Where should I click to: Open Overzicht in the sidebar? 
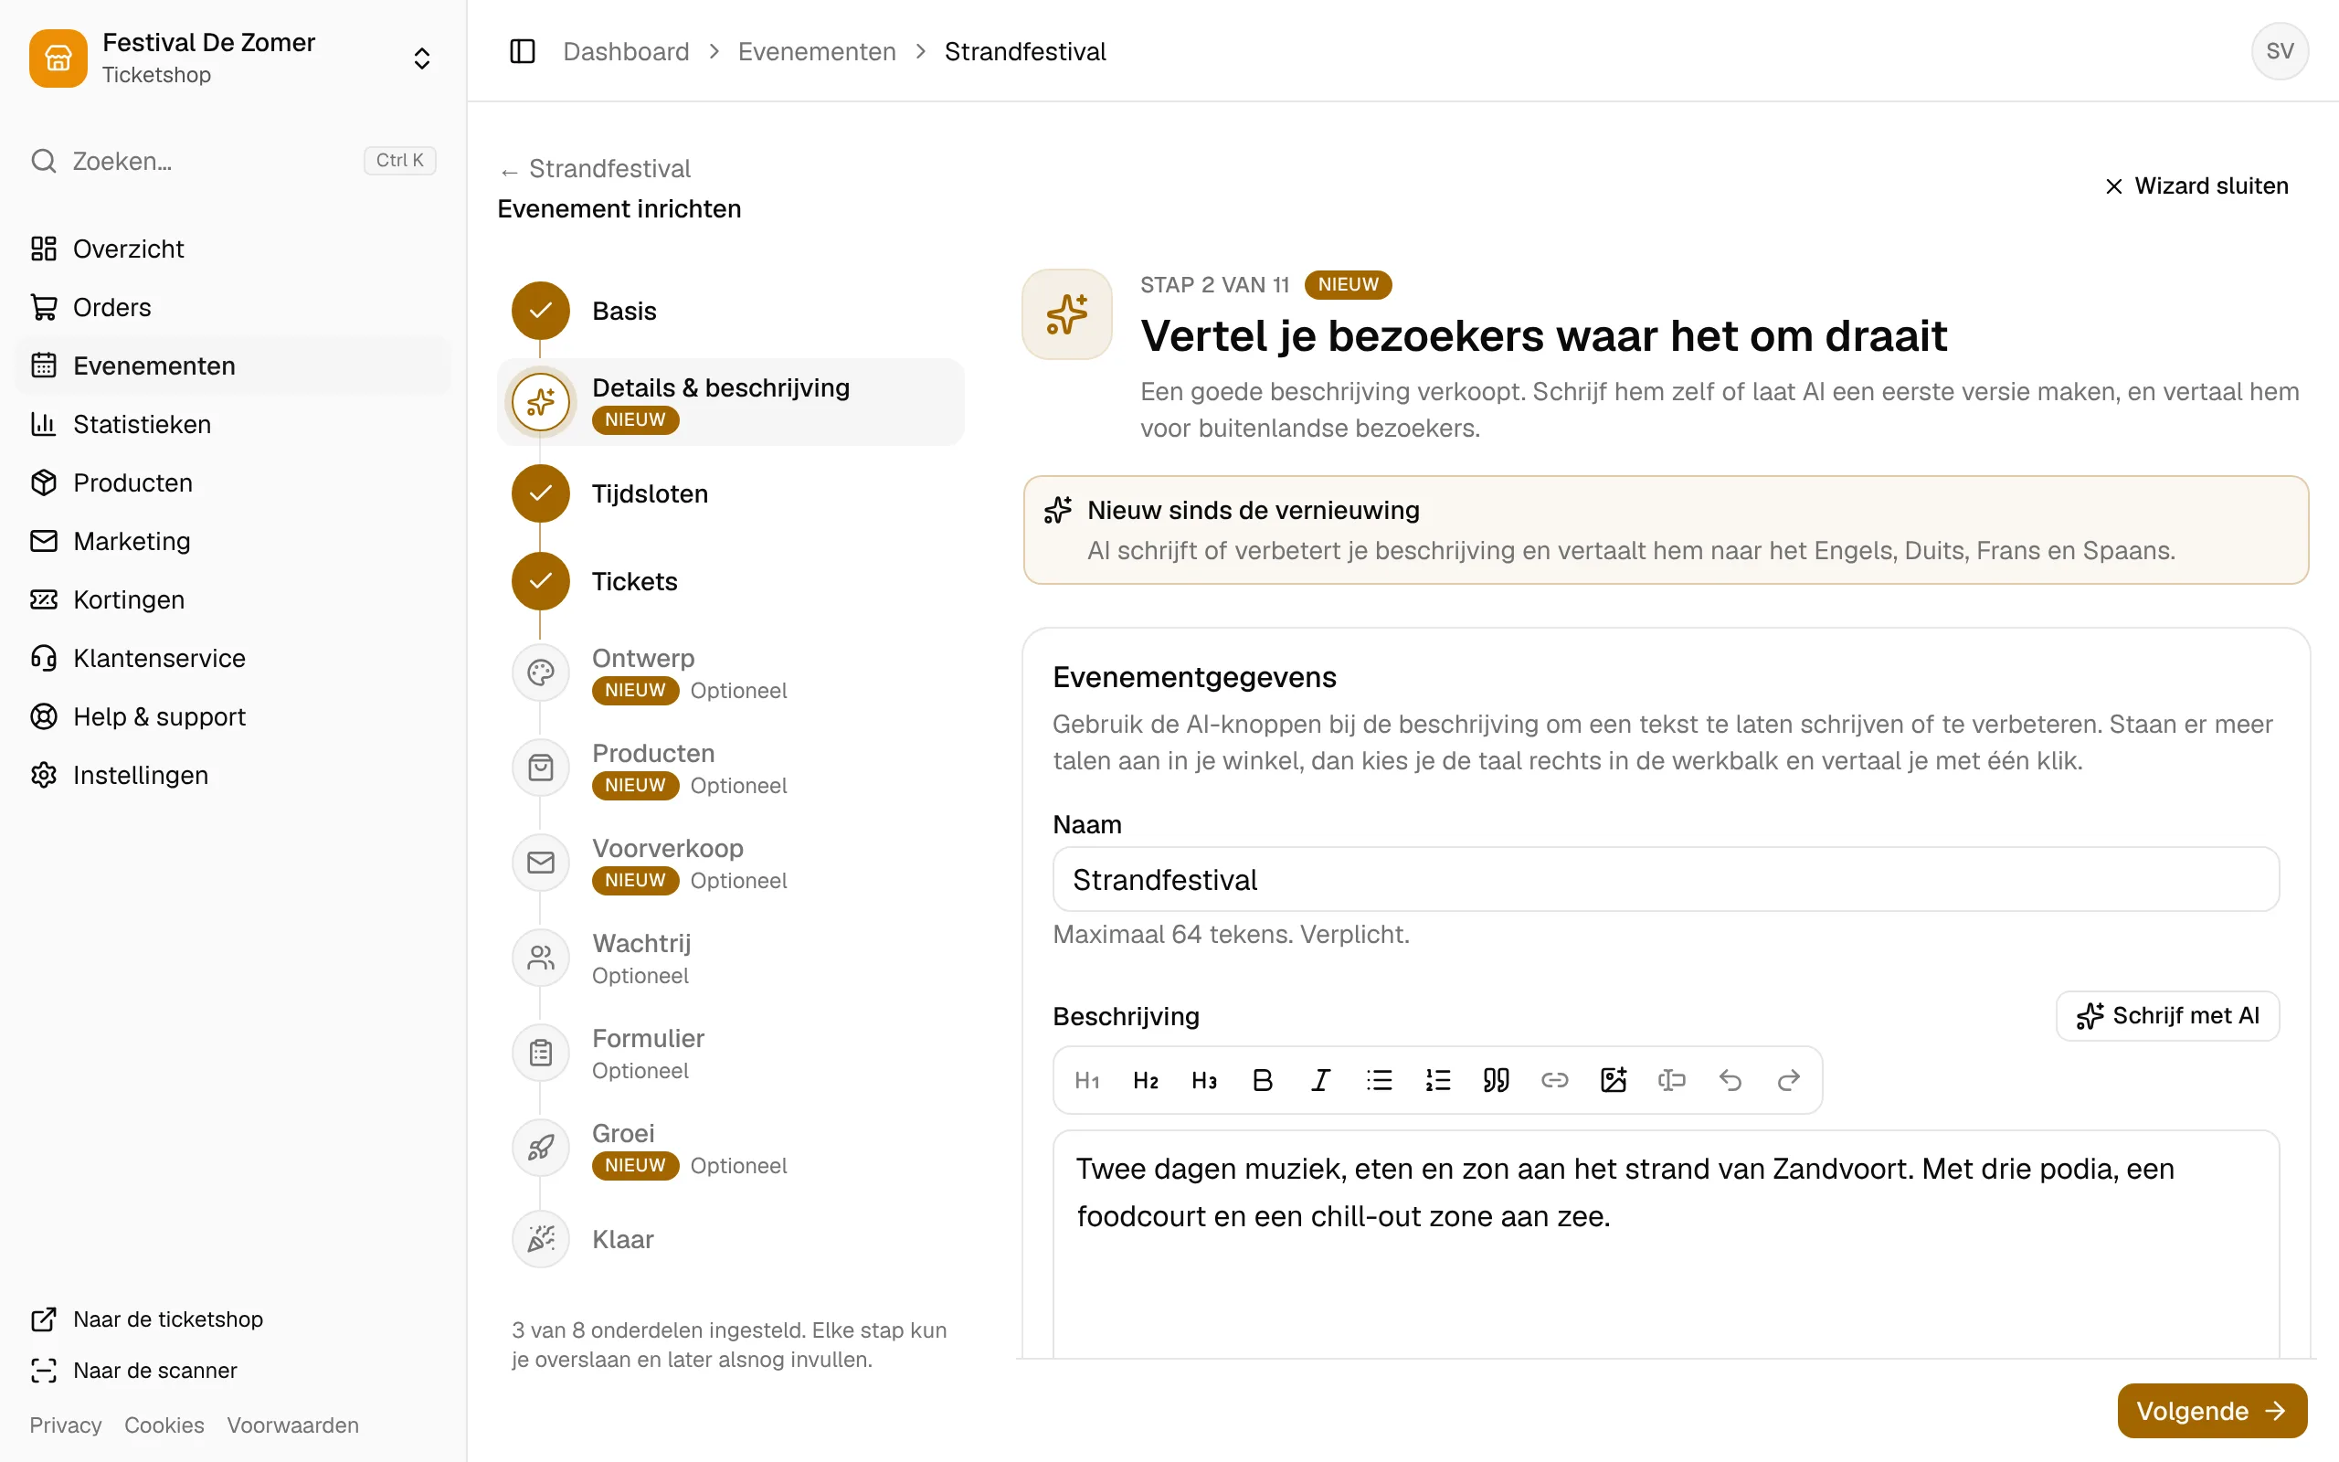[232, 249]
